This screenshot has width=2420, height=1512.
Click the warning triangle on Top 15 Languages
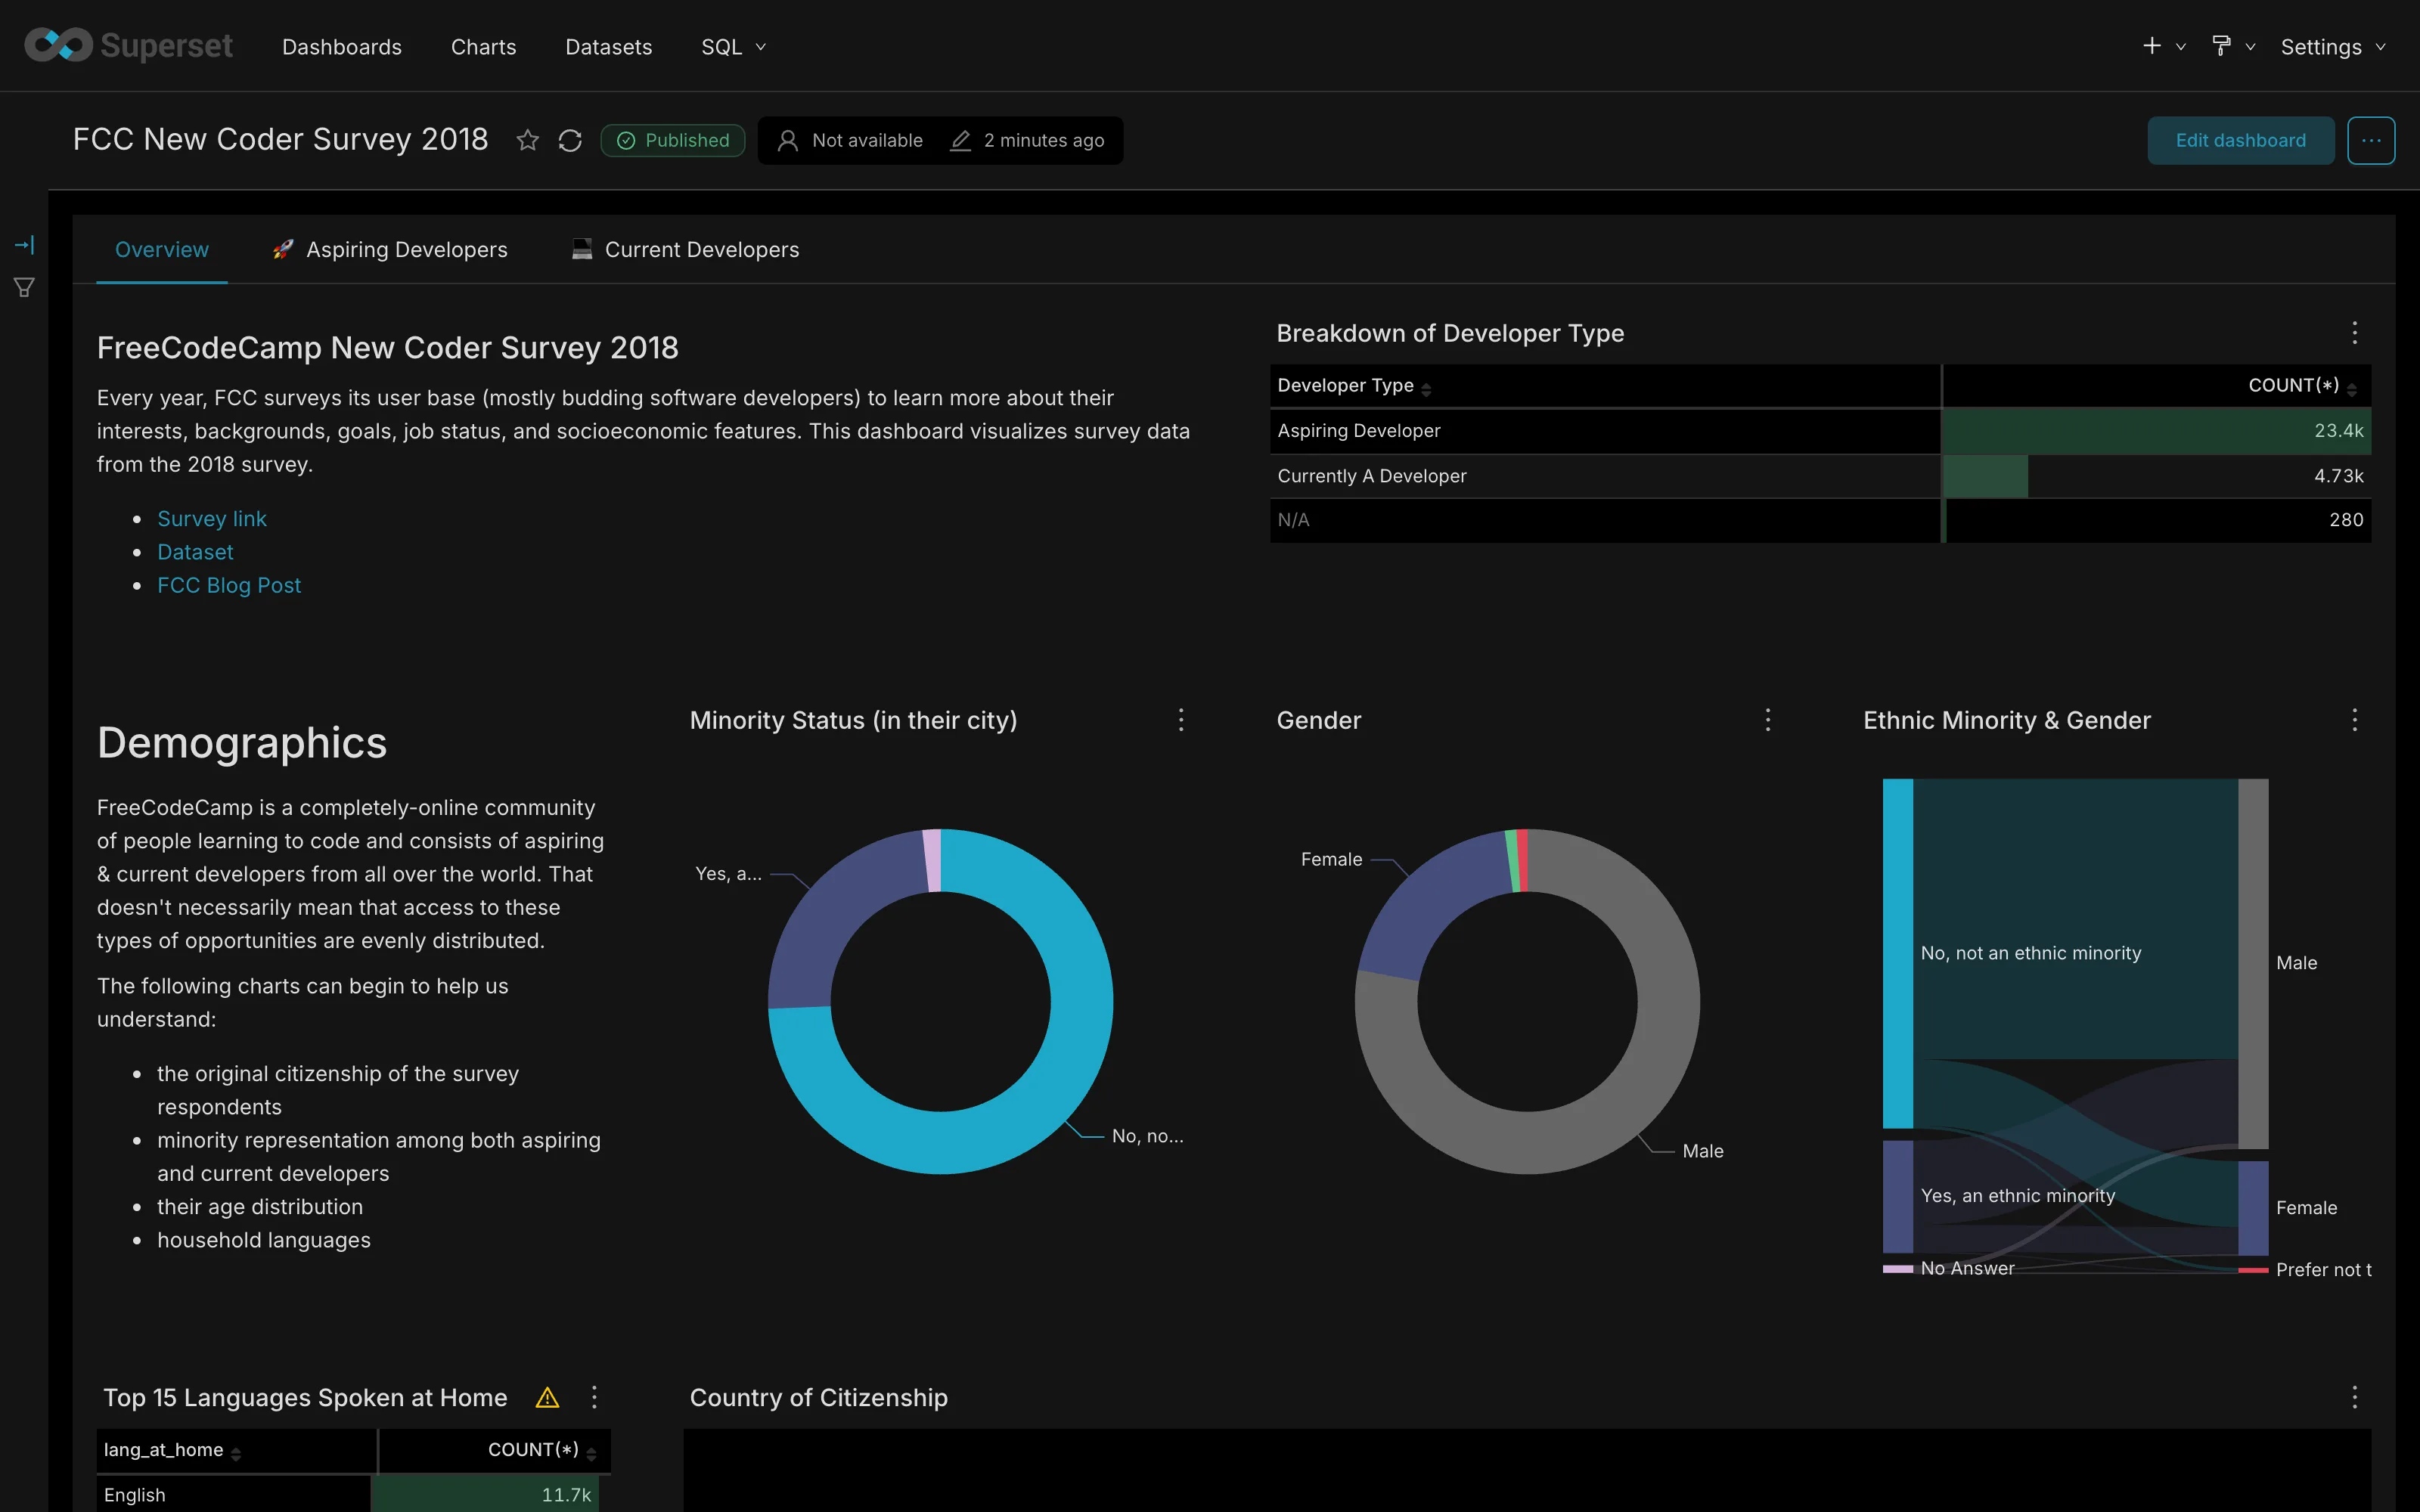[547, 1397]
